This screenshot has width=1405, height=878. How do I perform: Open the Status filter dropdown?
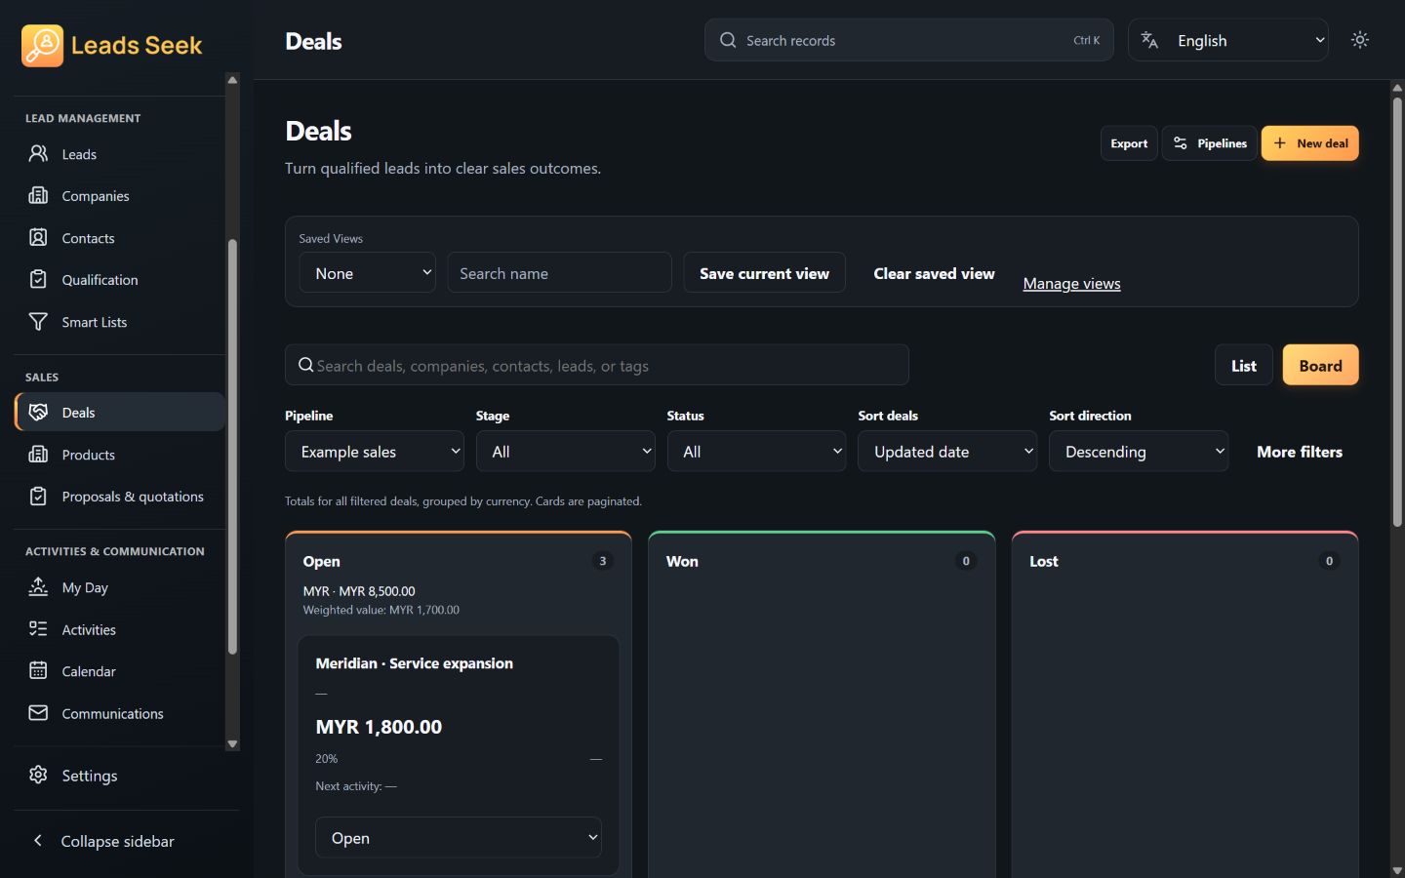click(756, 452)
